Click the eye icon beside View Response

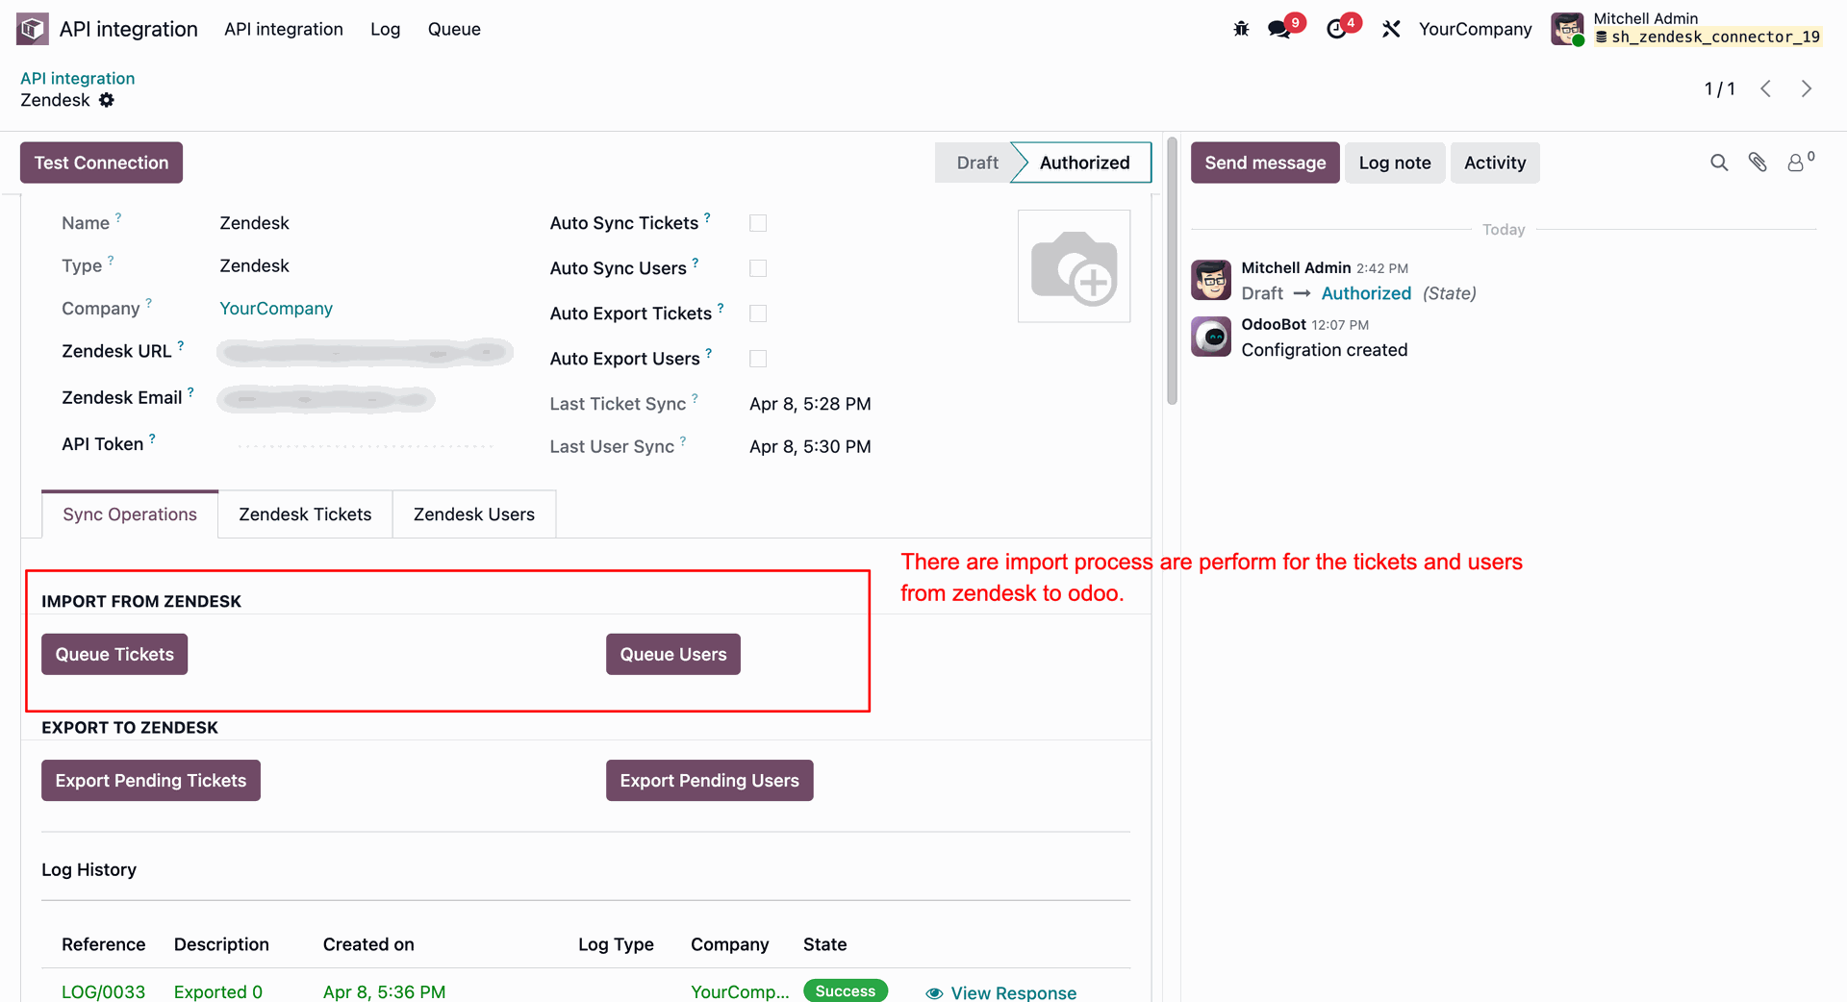coord(934,992)
